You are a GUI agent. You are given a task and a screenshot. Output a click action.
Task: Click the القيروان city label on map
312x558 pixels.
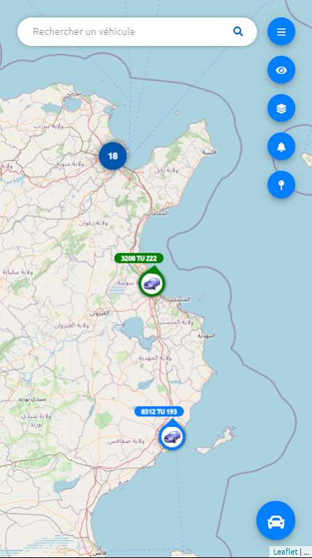coord(100,313)
